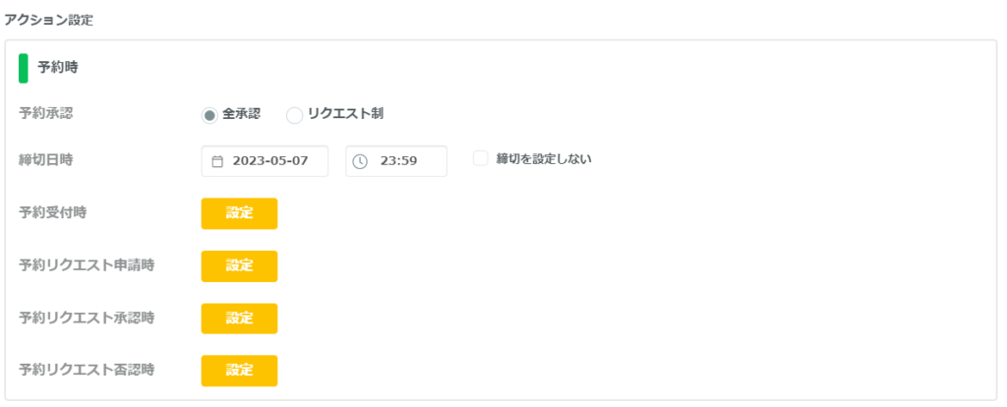
Task: Click the 締切日時 field label
Action: pyautogui.click(x=46, y=160)
